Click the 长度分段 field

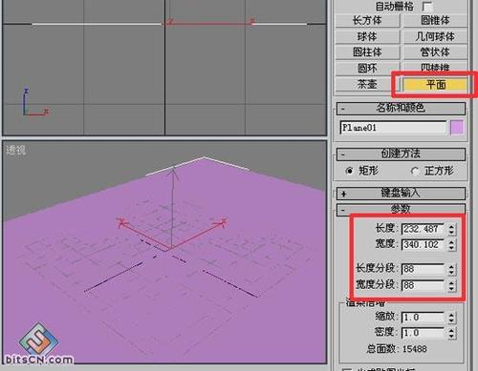click(x=423, y=269)
